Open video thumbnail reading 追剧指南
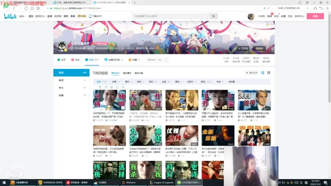Screen dimensions: 331x186 click(254, 136)
